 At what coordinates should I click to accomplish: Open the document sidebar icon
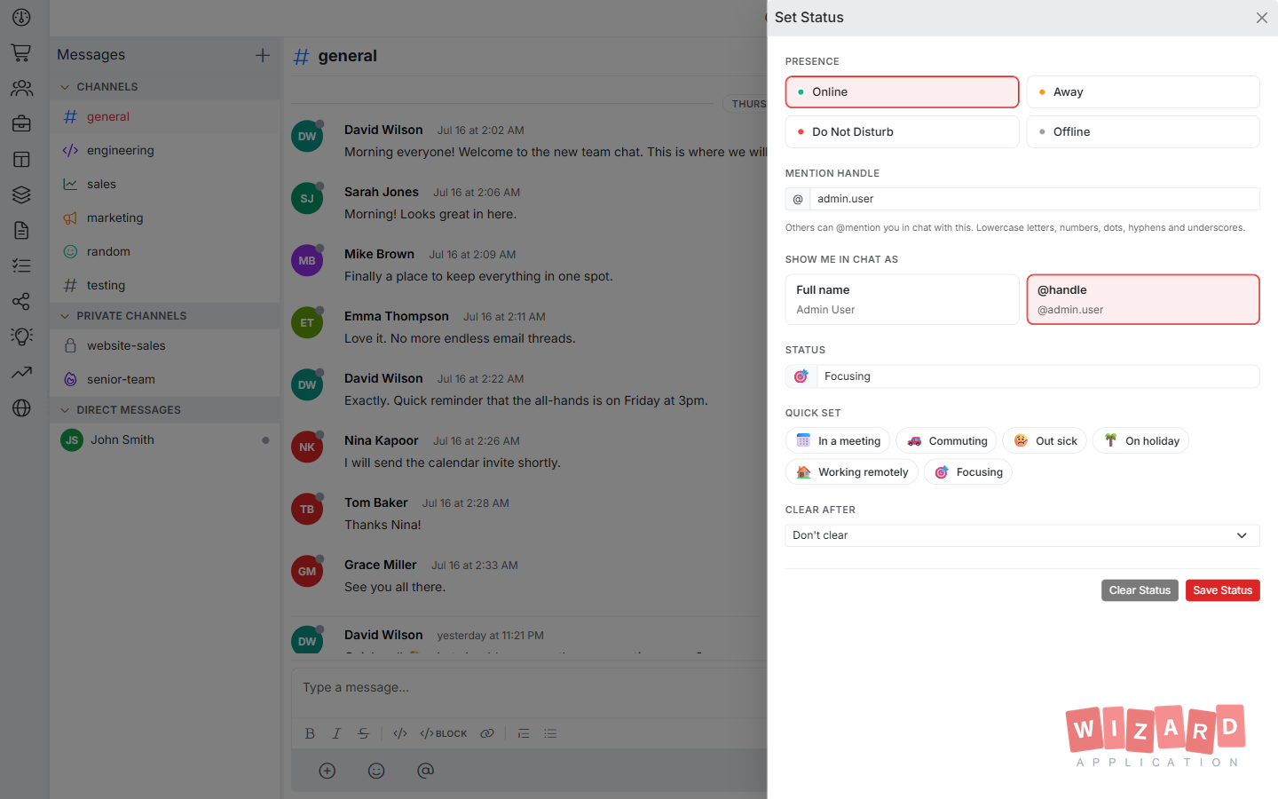(x=21, y=230)
